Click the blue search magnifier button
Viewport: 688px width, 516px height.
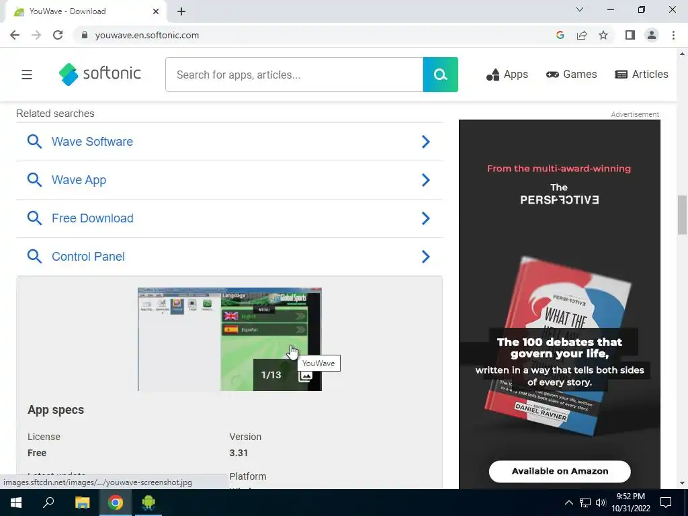click(x=440, y=75)
